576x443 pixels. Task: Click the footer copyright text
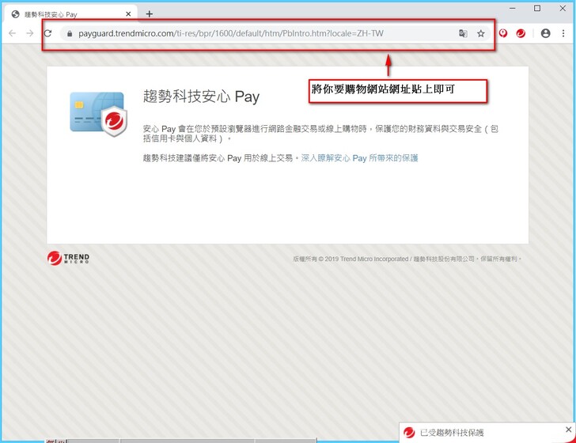pos(407,259)
